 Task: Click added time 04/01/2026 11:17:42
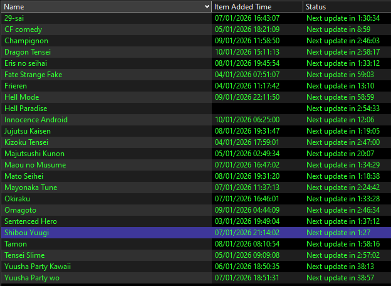(x=247, y=86)
